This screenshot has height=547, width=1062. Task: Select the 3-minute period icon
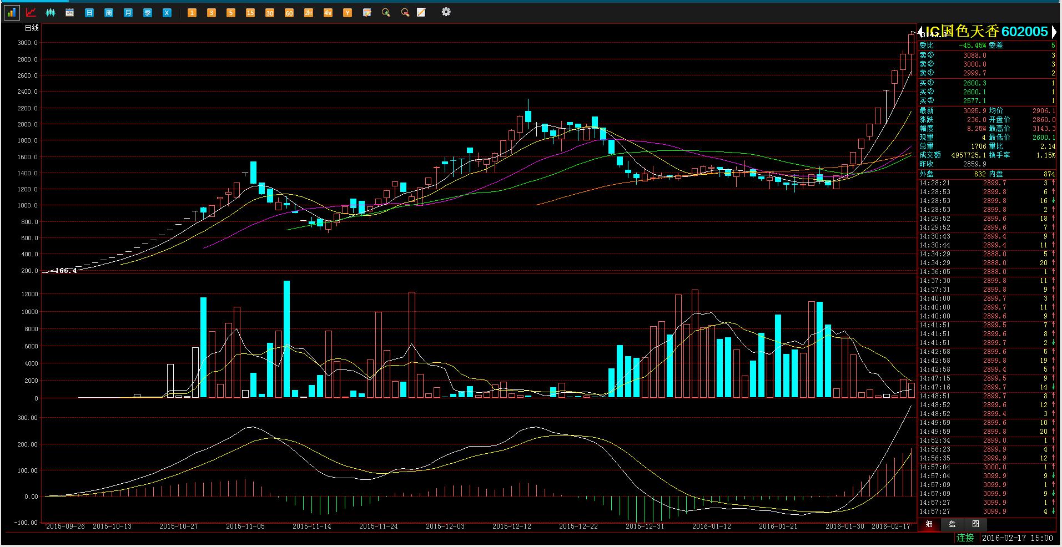212,13
